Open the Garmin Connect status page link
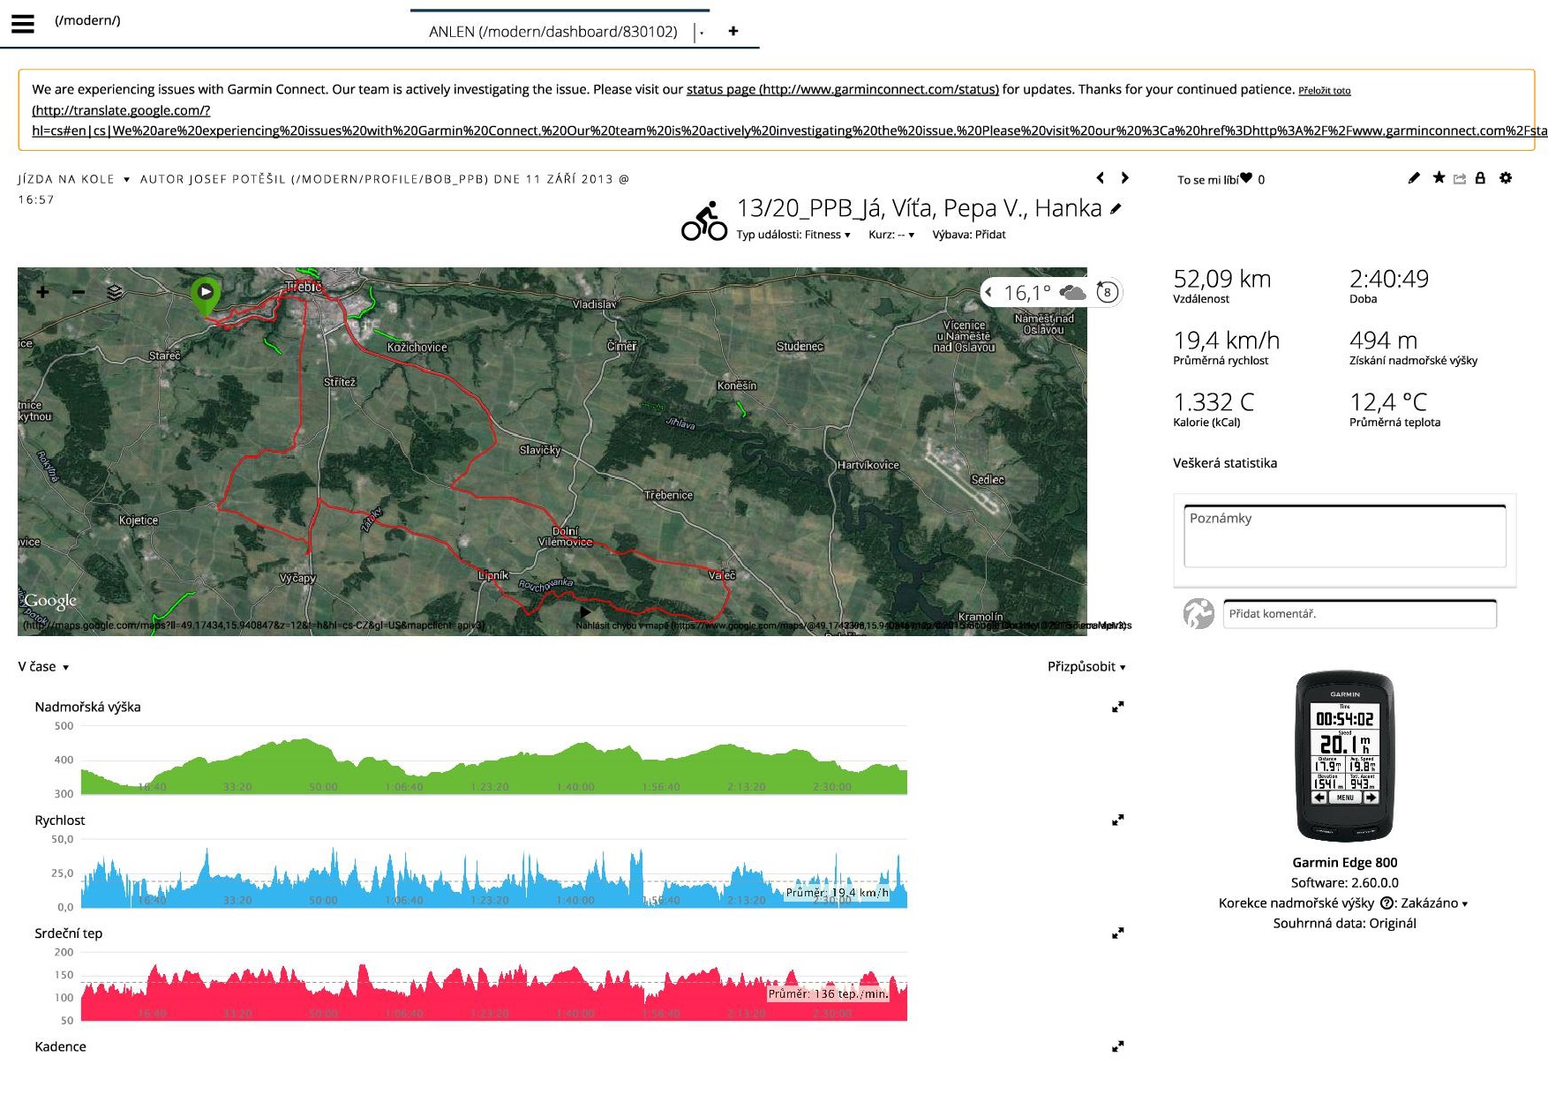This screenshot has height=1094, width=1548. (842, 89)
